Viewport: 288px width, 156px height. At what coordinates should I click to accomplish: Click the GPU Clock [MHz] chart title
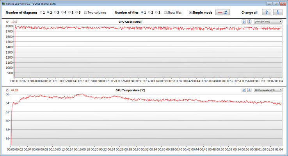[x=130, y=22]
